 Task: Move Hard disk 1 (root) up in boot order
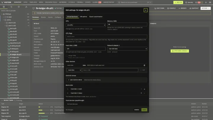coord(141,89)
